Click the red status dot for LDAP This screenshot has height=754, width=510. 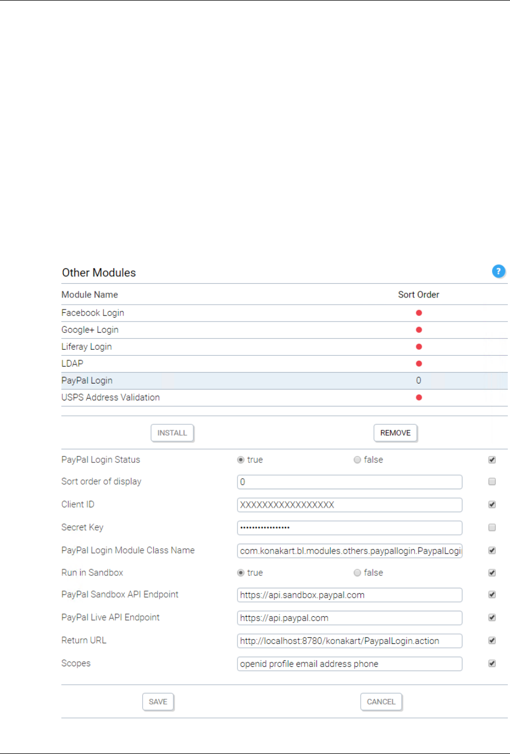(419, 363)
